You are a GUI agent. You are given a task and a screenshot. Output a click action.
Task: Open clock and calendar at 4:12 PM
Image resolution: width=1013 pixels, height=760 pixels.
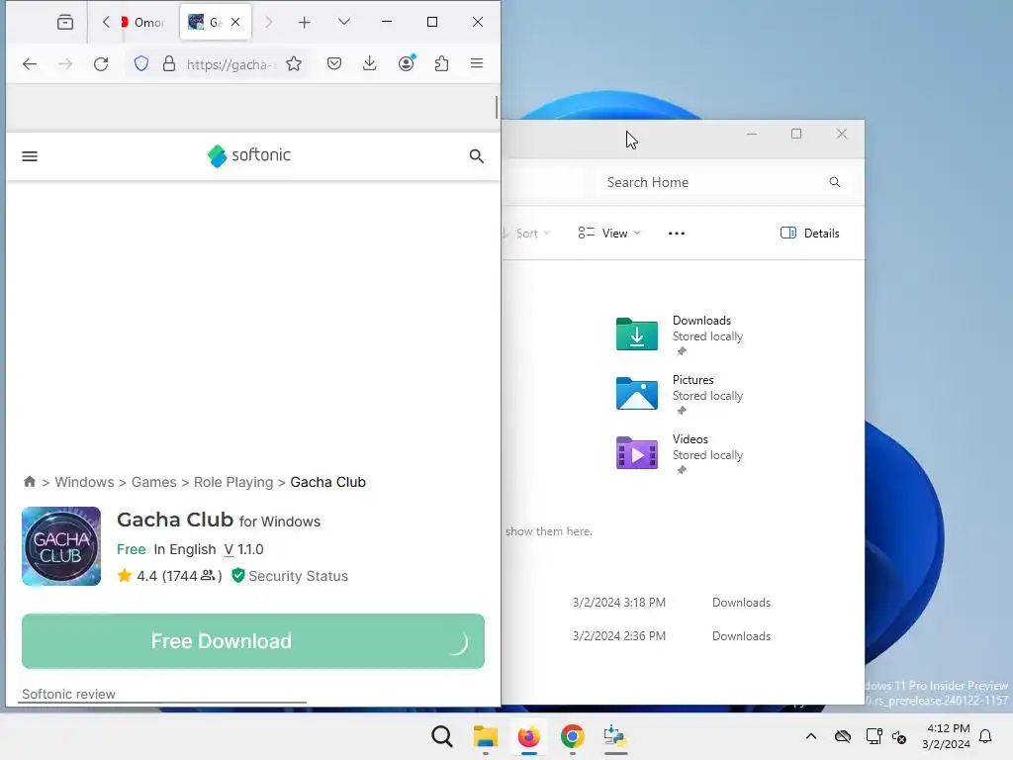(x=946, y=736)
